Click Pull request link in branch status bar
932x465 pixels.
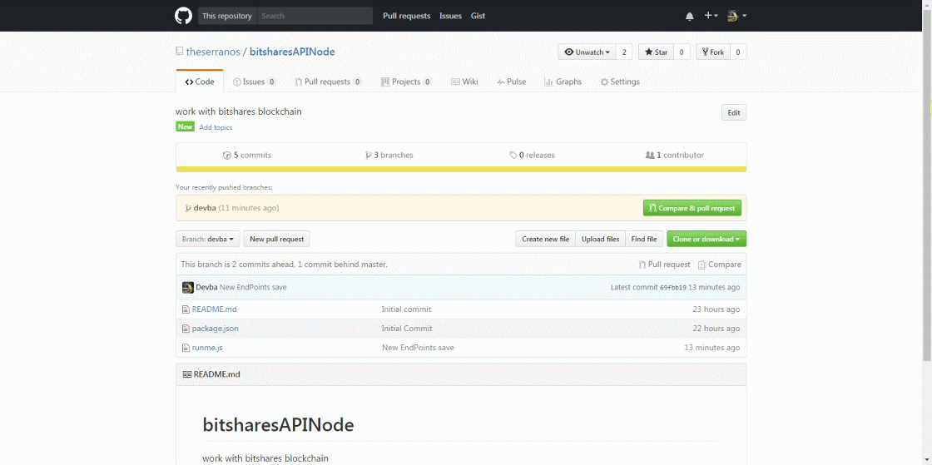click(x=665, y=265)
